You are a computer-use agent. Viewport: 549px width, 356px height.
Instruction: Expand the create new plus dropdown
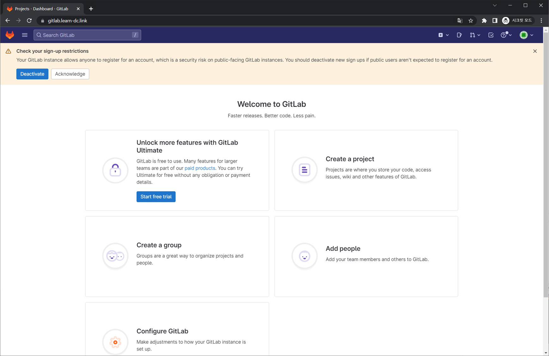(x=443, y=35)
